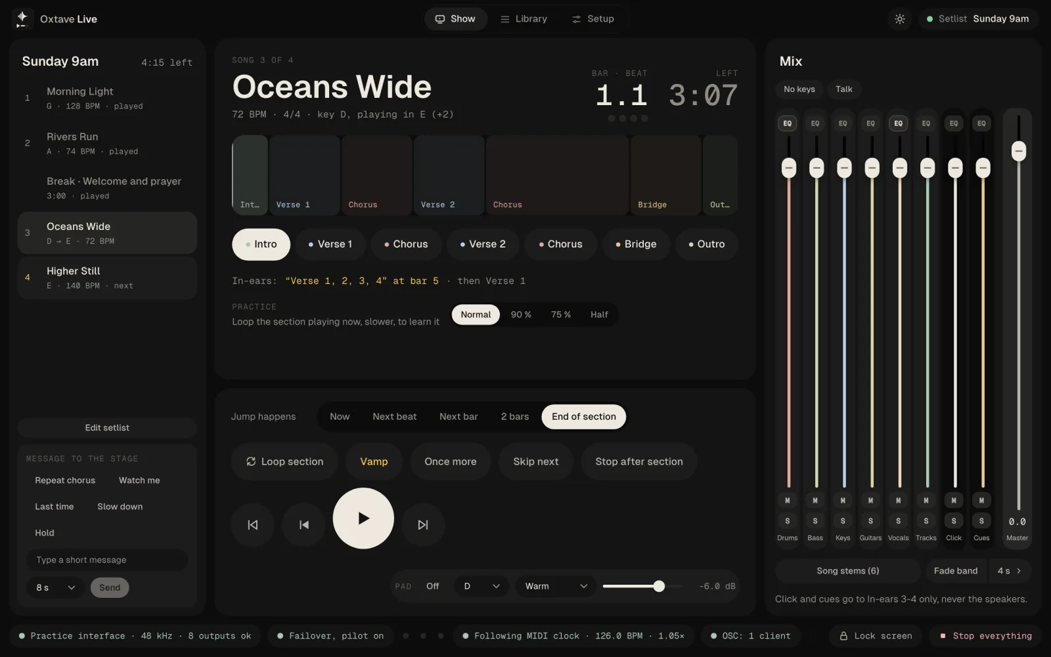
Task: Open the message duration 8 s dropdown
Action: pyautogui.click(x=55, y=587)
